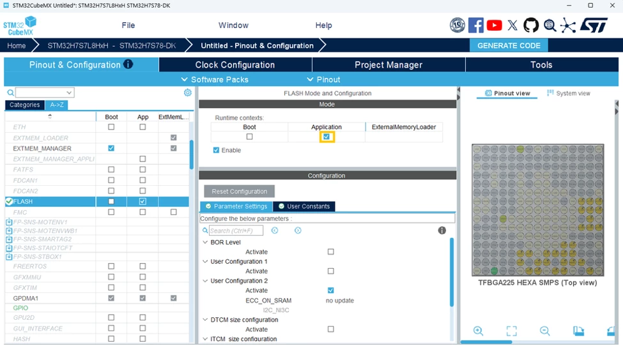Expand the Pinout dropdown menu
The width and height of the screenshot is (623, 346).
[x=323, y=79]
